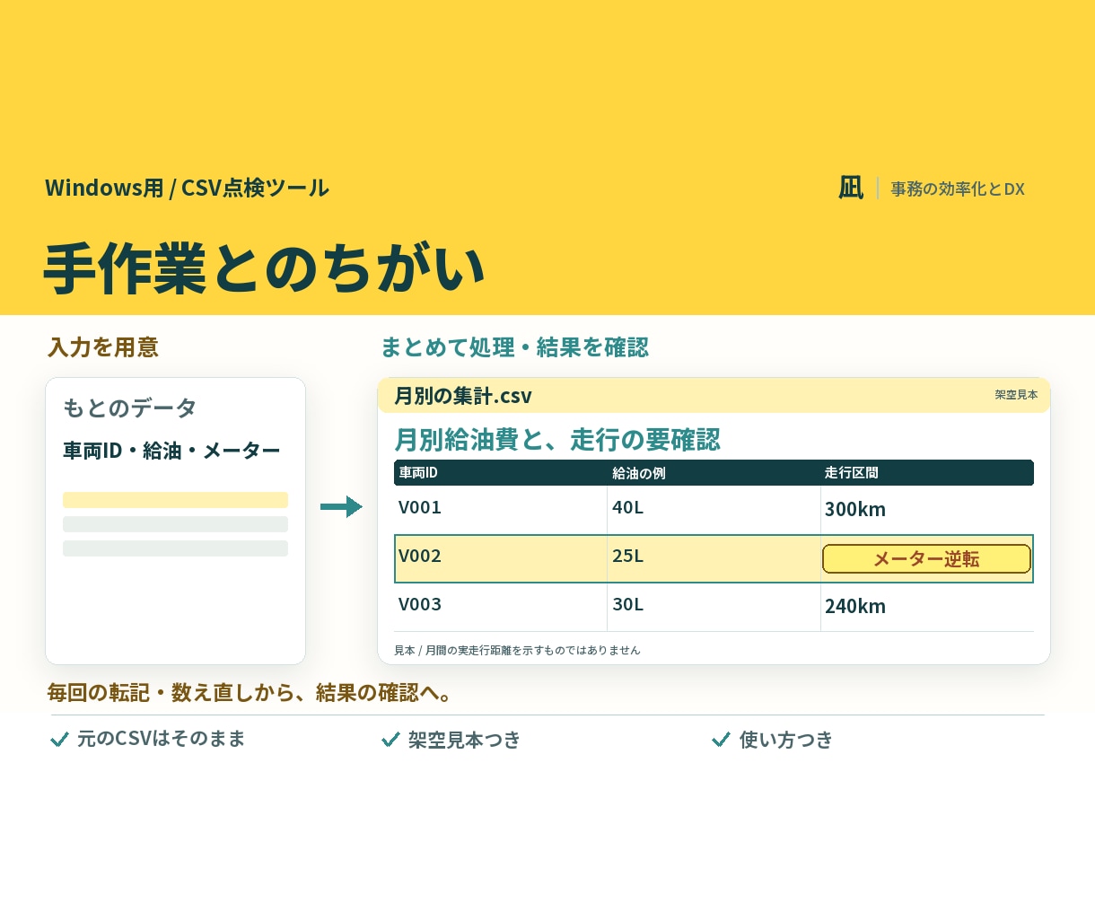
Task: Click the 給油の例 column header
Action: click(639, 473)
